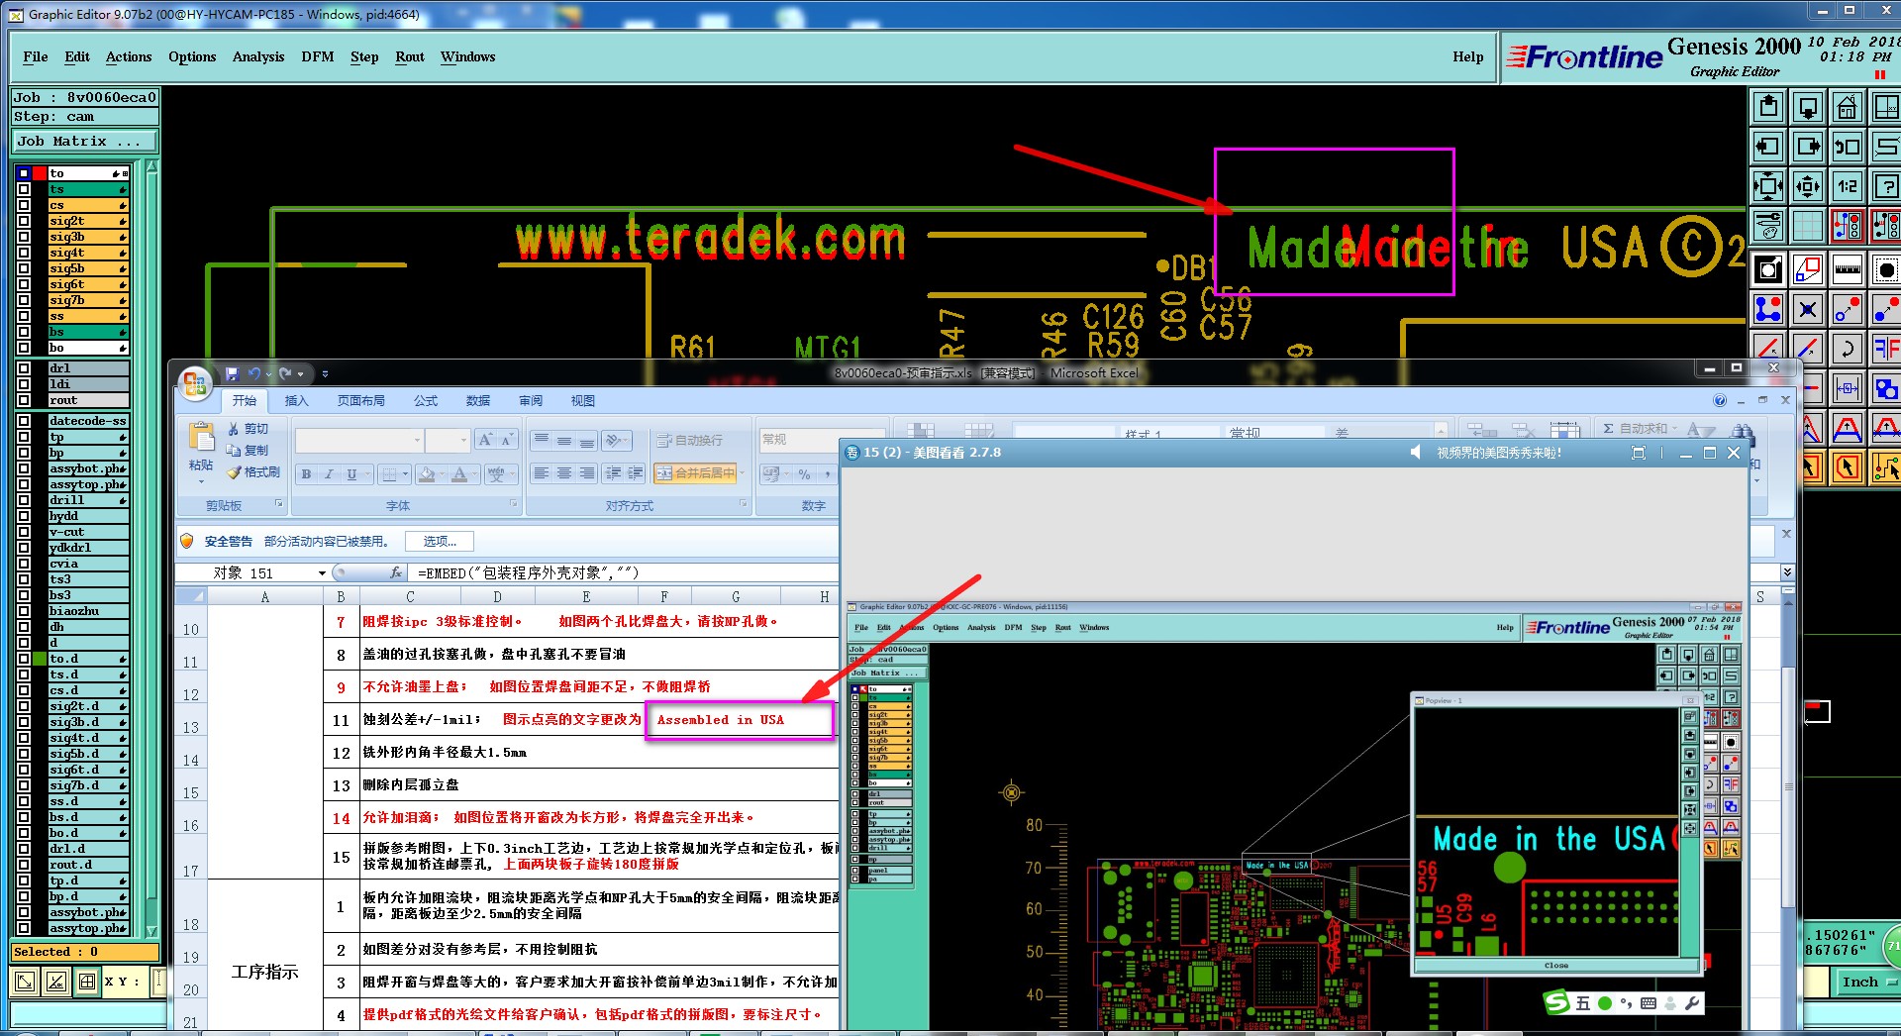This screenshot has height=1036, width=1901.
Task: Open the Excel font size dropdown
Action: click(x=463, y=440)
